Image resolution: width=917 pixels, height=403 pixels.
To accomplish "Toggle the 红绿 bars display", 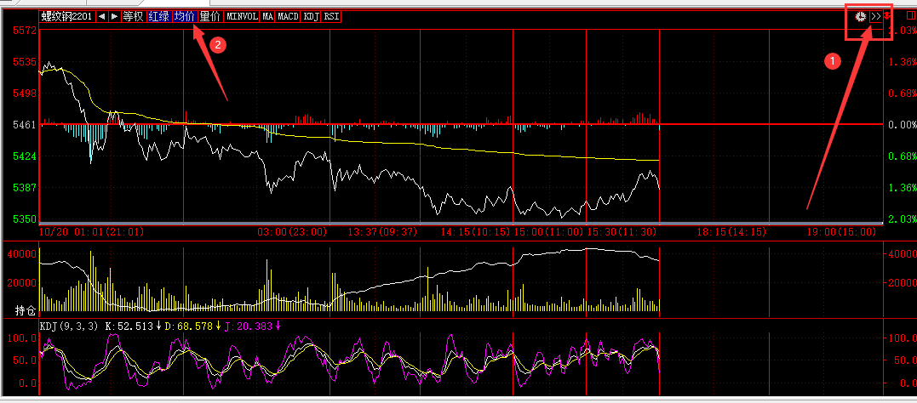I will 158,16.
